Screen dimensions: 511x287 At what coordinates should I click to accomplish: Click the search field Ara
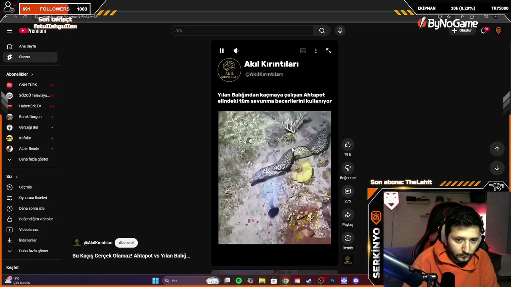coord(242,30)
